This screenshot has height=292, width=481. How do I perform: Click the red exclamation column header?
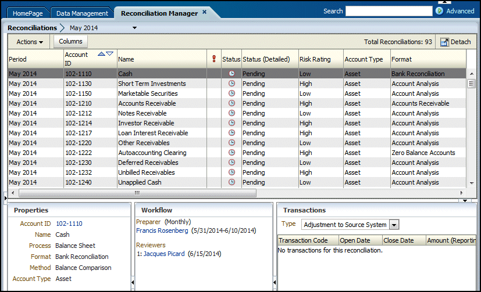pos(214,59)
